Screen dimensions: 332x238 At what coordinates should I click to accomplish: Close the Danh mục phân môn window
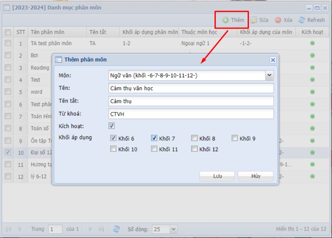point(325,8)
